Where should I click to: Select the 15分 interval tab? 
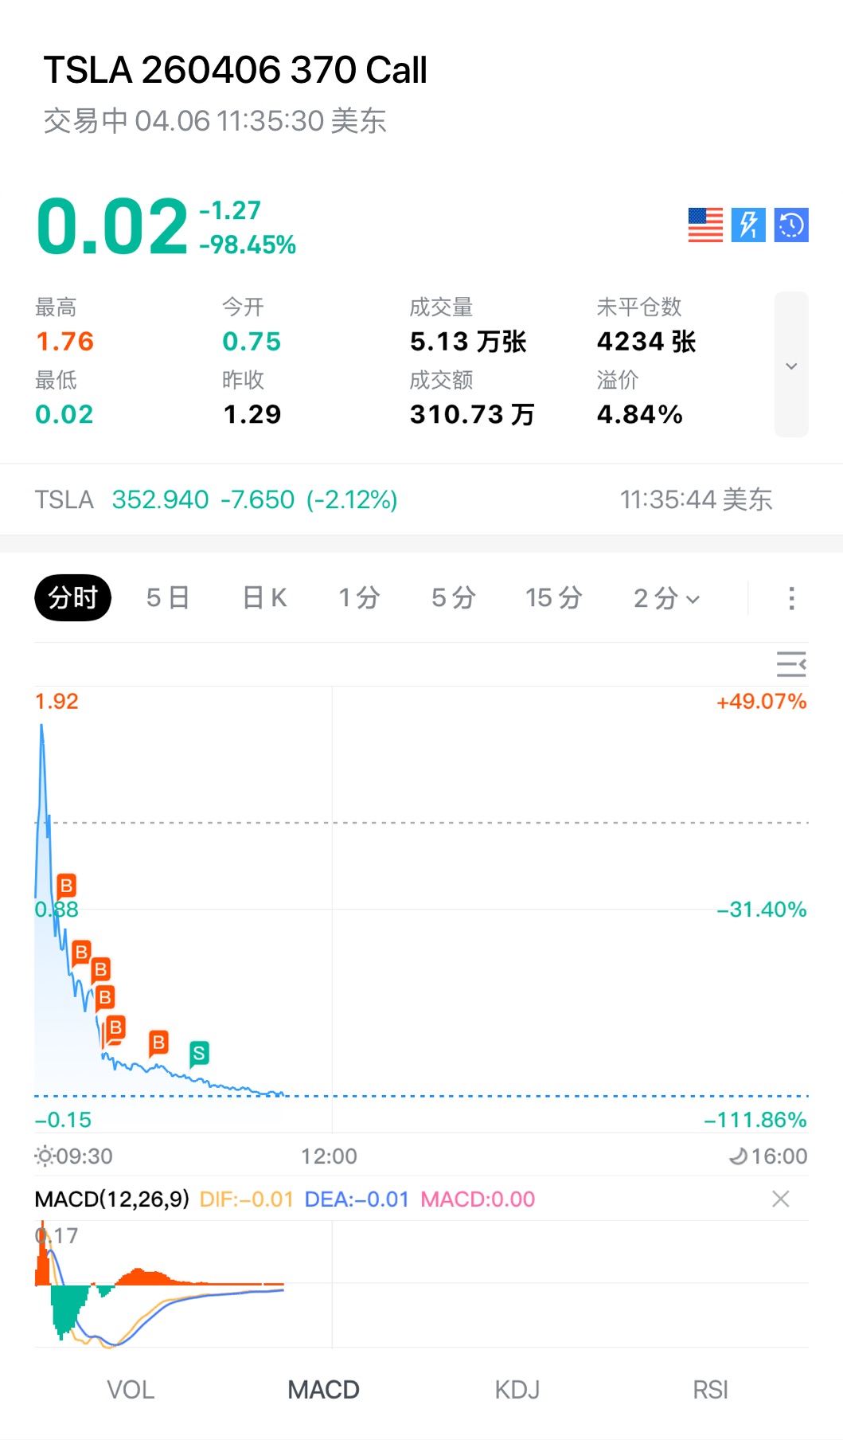(x=554, y=598)
